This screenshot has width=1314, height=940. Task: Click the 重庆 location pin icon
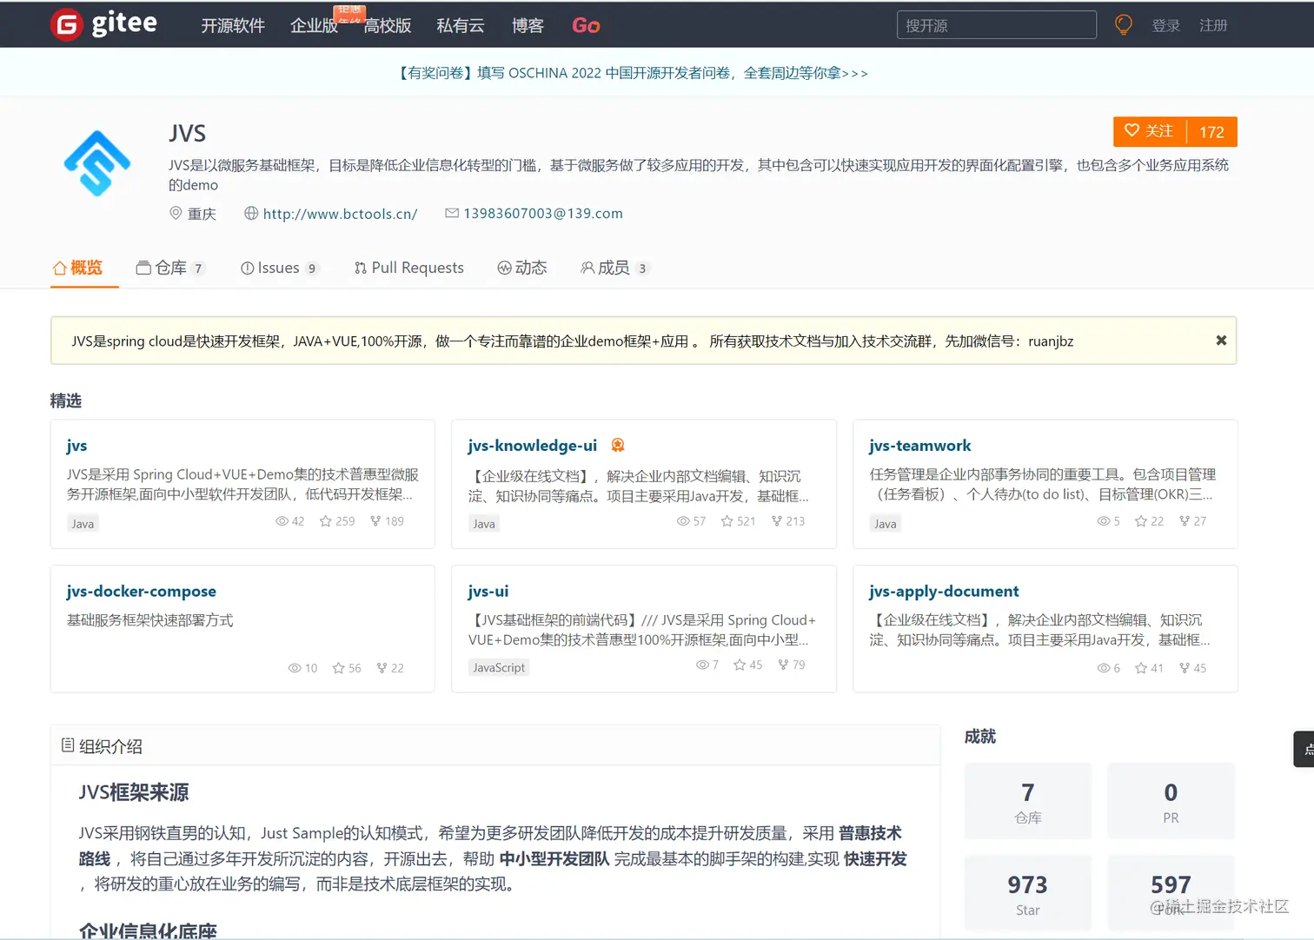[x=176, y=213]
